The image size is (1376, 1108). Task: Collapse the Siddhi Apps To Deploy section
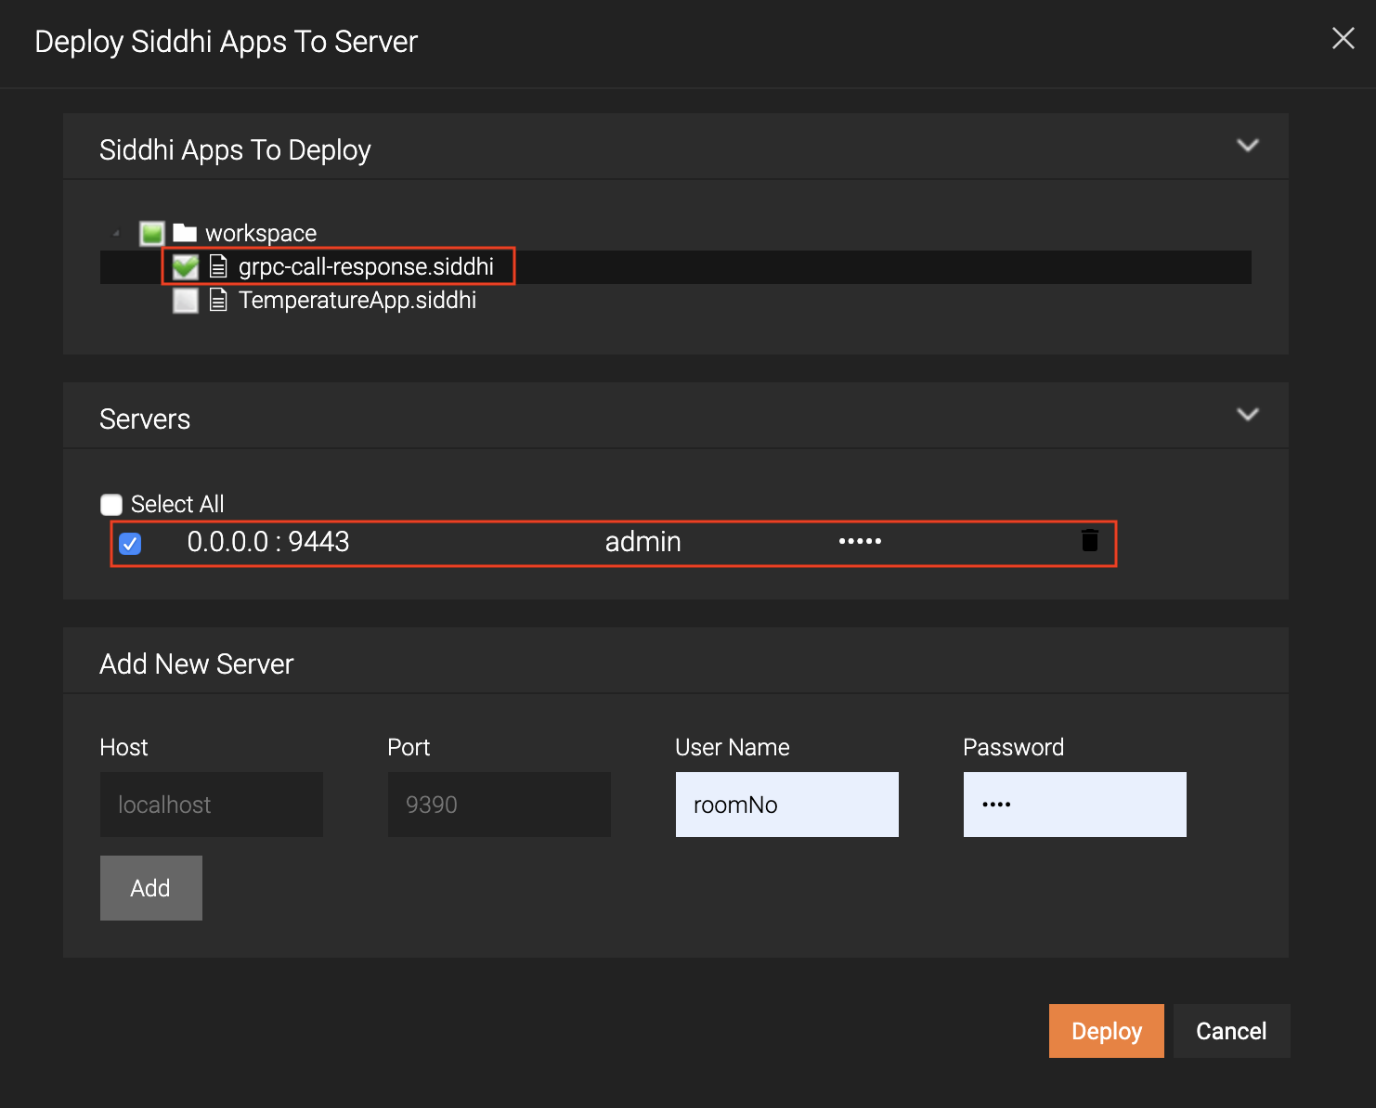[1248, 146]
